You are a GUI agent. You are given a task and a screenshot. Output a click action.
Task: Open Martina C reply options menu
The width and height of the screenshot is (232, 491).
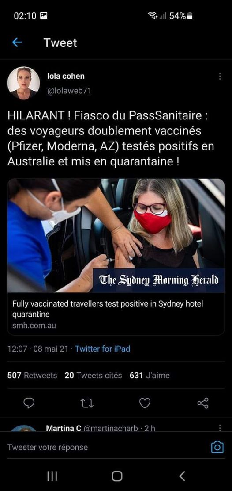click(x=220, y=428)
